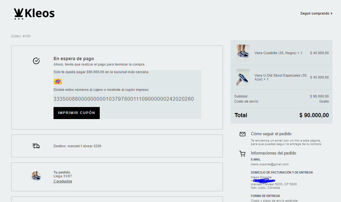Click the Domicilio de facturación y de entrega heading
The height and width of the screenshot is (202, 341).
click(x=282, y=173)
